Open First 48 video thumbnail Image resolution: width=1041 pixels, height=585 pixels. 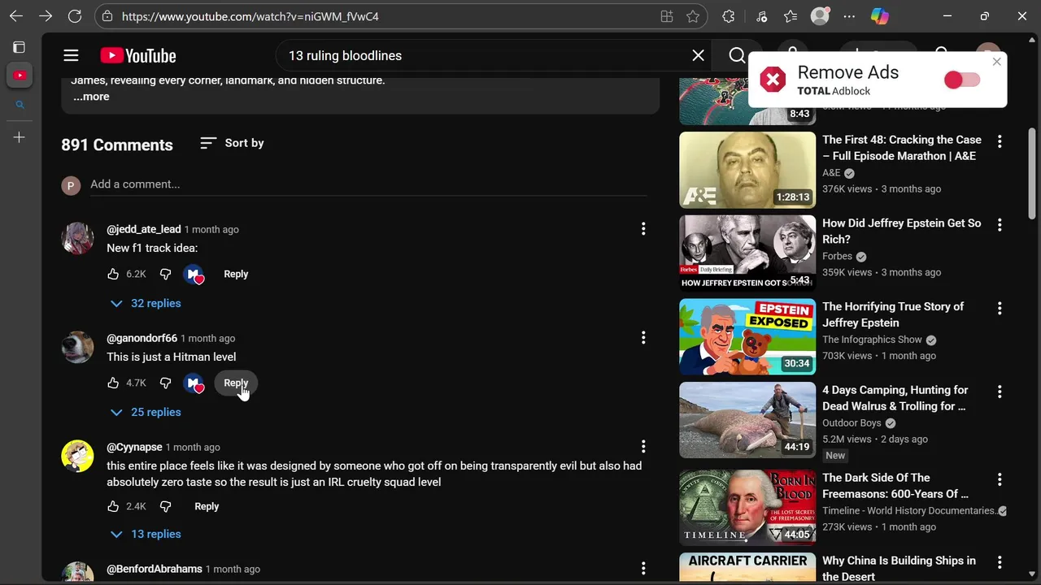[x=747, y=170]
